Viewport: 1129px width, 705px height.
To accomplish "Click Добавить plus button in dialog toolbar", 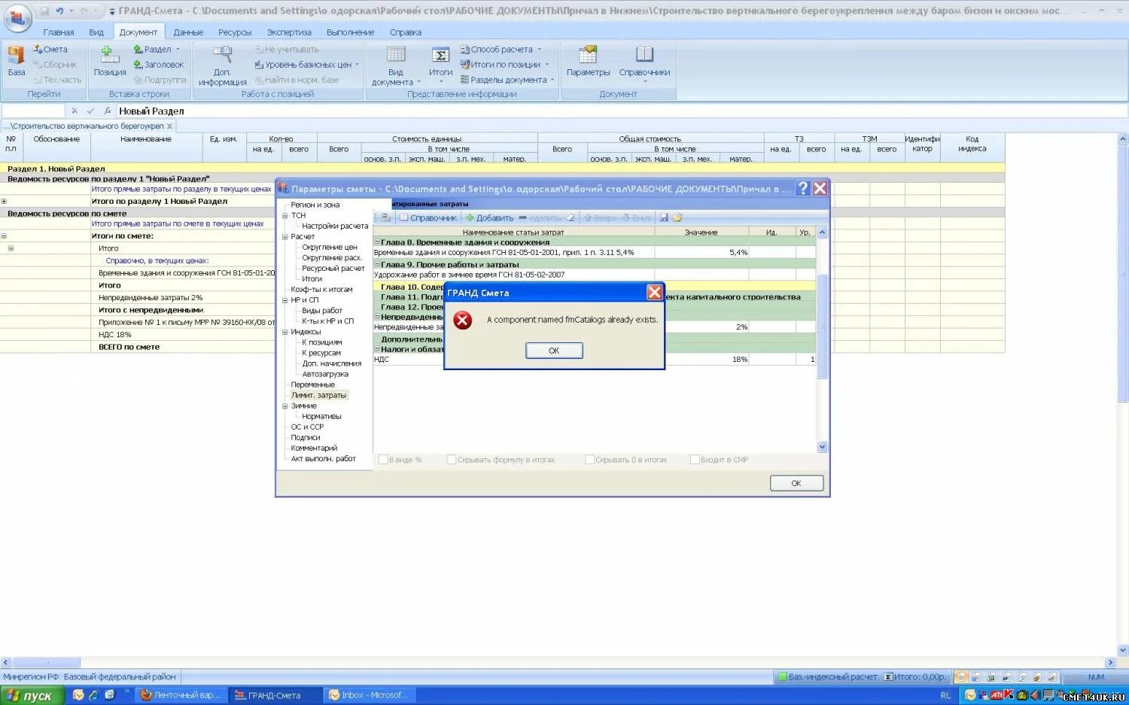I will coord(489,218).
